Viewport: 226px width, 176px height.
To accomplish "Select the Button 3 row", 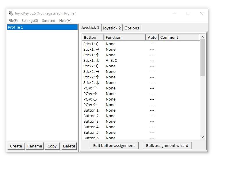I will (141, 121).
